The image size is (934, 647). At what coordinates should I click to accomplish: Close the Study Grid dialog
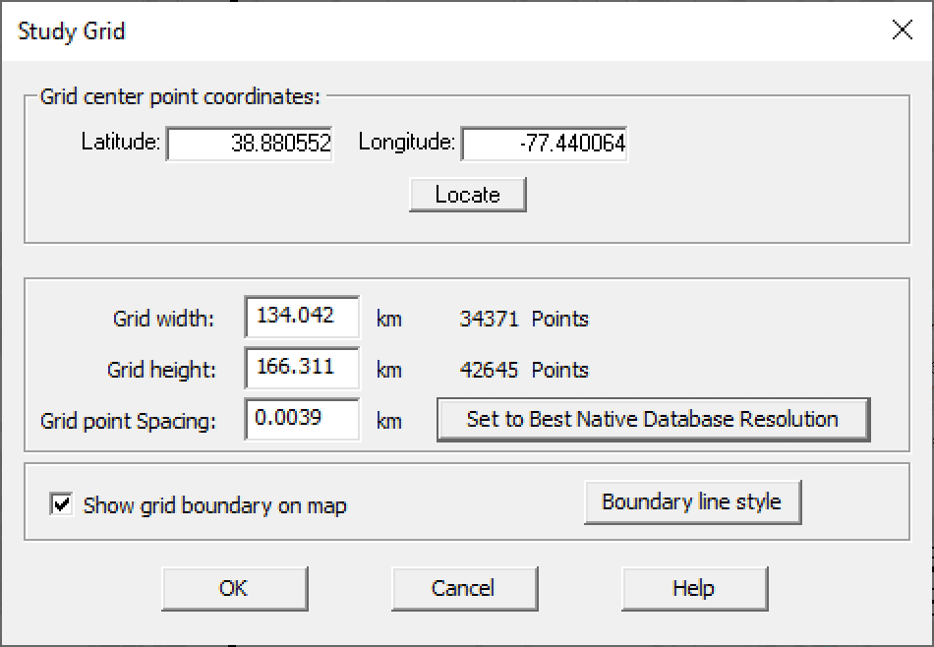[x=902, y=30]
